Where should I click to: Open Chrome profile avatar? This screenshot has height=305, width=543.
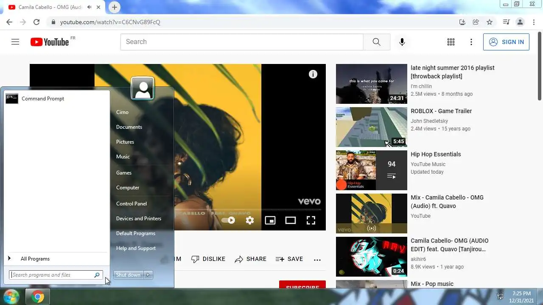pos(520,22)
